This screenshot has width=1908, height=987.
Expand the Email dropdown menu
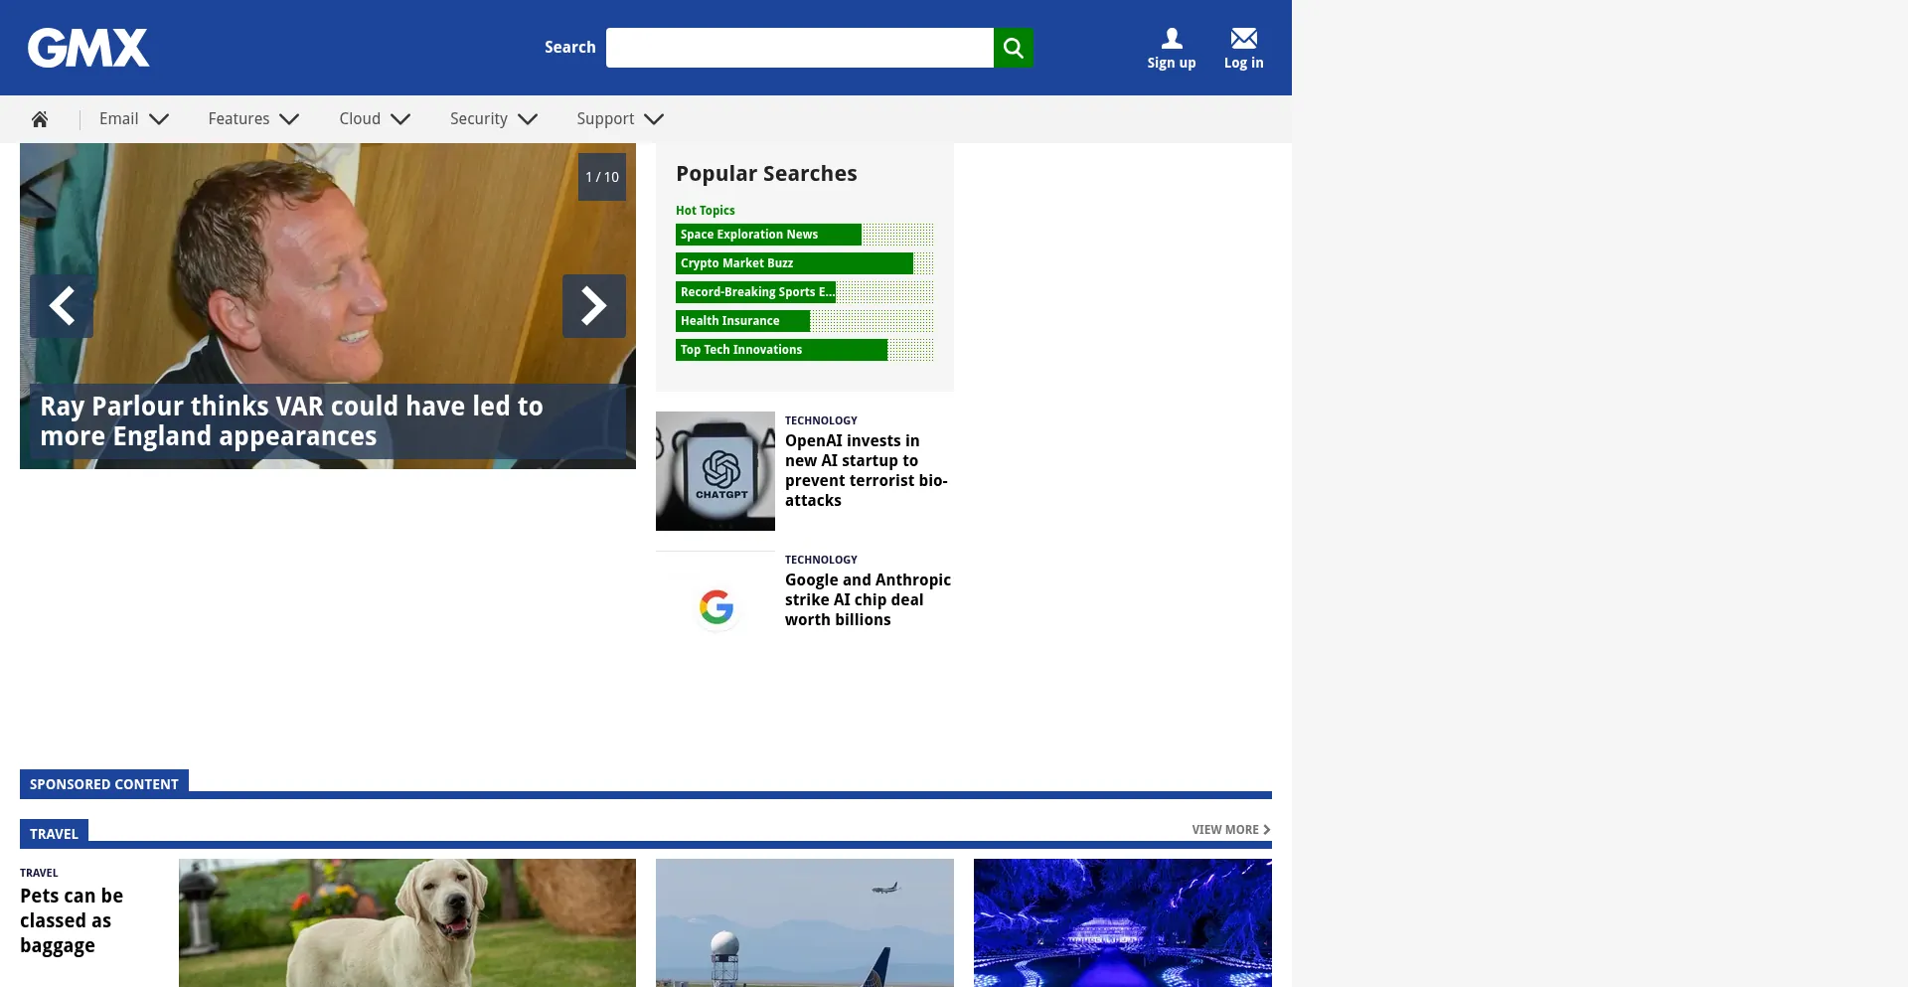pyautogui.click(x=134, y=119)
